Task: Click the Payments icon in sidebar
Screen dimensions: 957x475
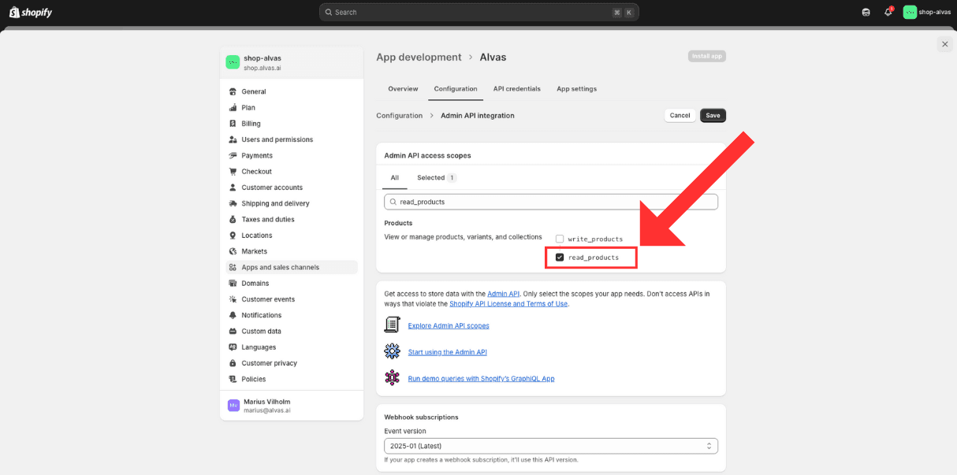Action: point(233,155)
